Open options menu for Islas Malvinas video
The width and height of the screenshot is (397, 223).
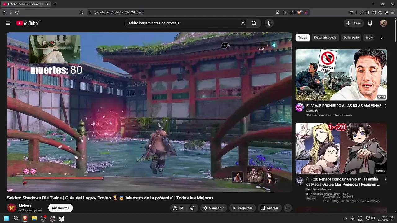(385, 106)
